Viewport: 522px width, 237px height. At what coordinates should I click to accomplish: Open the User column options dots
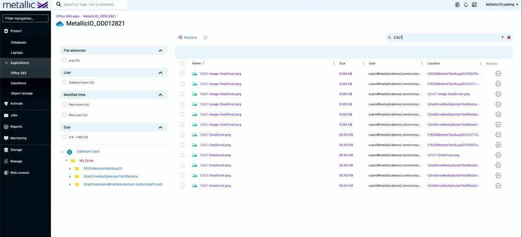pyautogui.click(x=422, y=64)
